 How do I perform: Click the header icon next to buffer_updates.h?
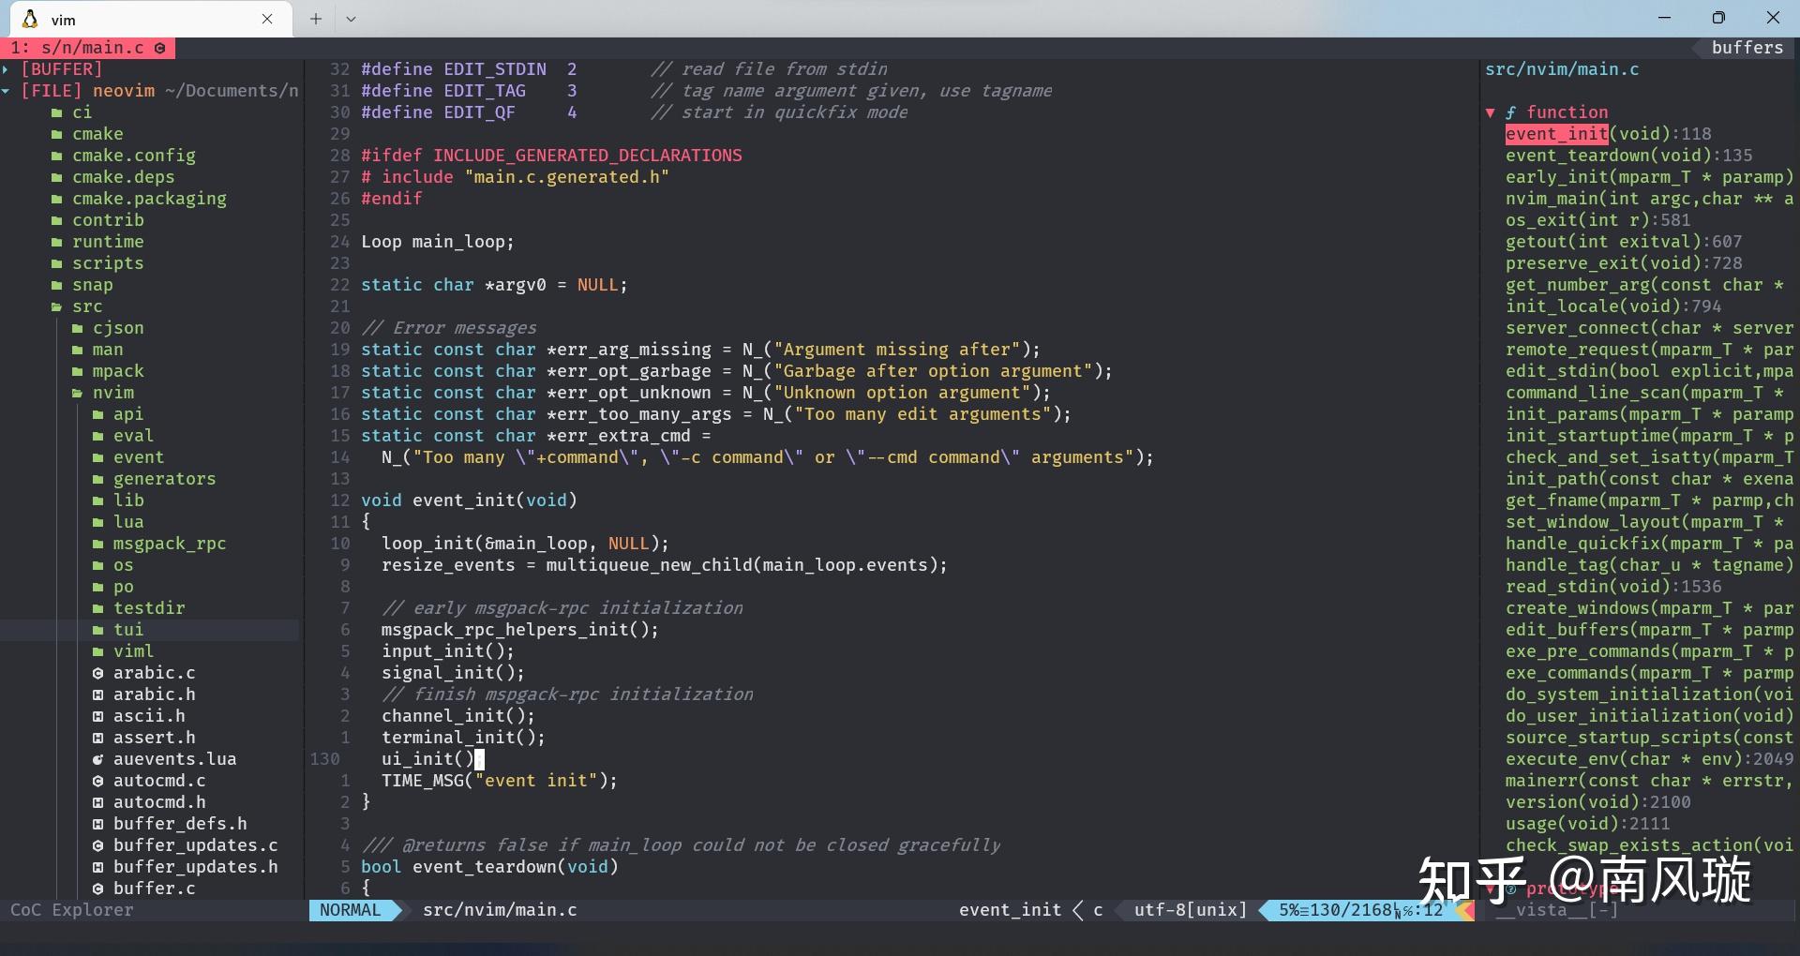coord(97,867)
